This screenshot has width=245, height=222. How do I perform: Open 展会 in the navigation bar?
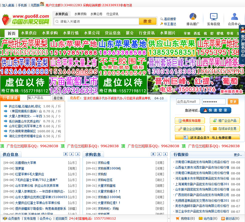click(x=130, y=33)
